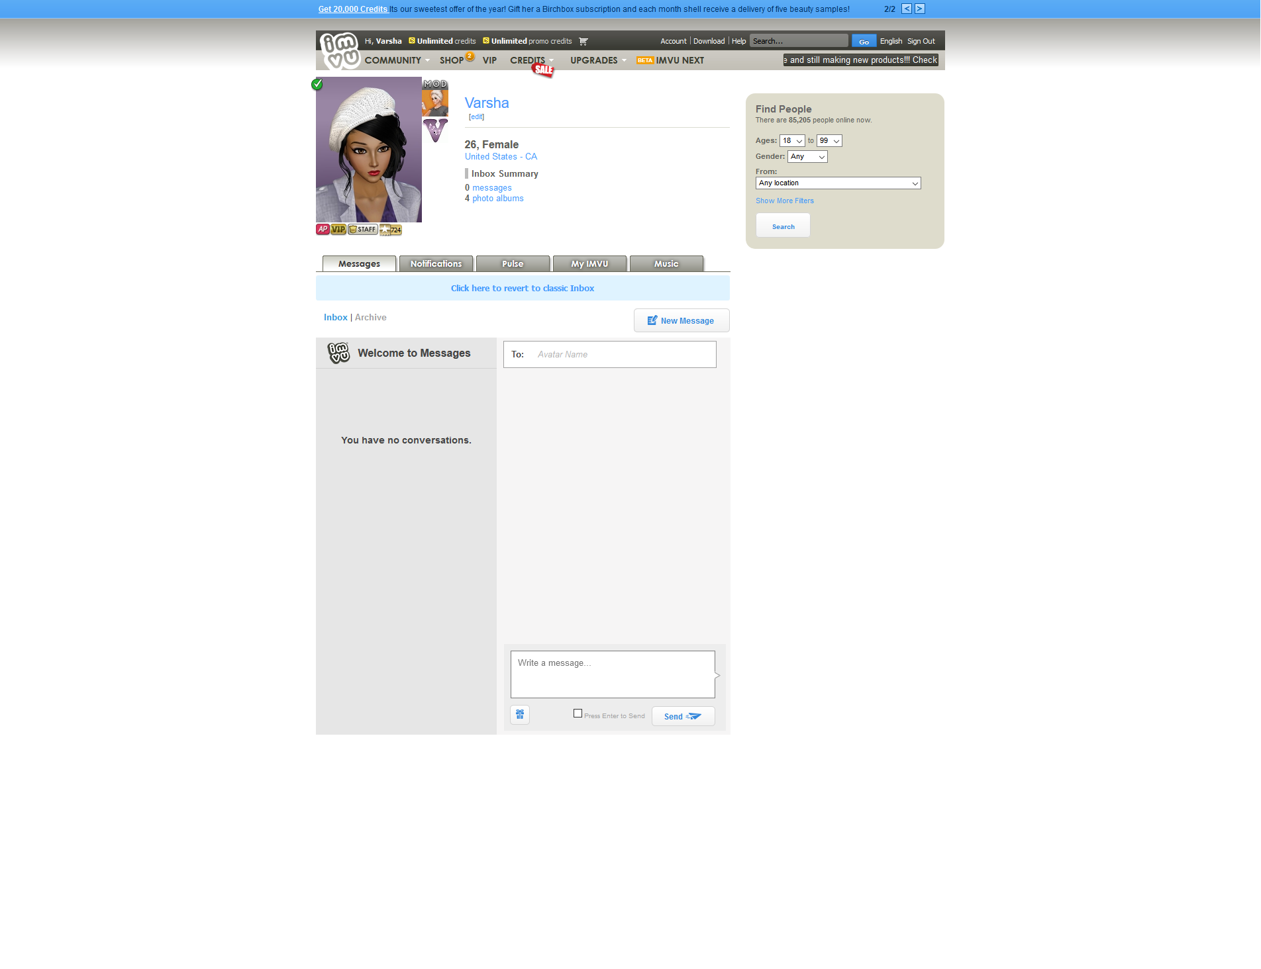Open the From location dropdown
The image size is (1261, 969).
point(838,183)
